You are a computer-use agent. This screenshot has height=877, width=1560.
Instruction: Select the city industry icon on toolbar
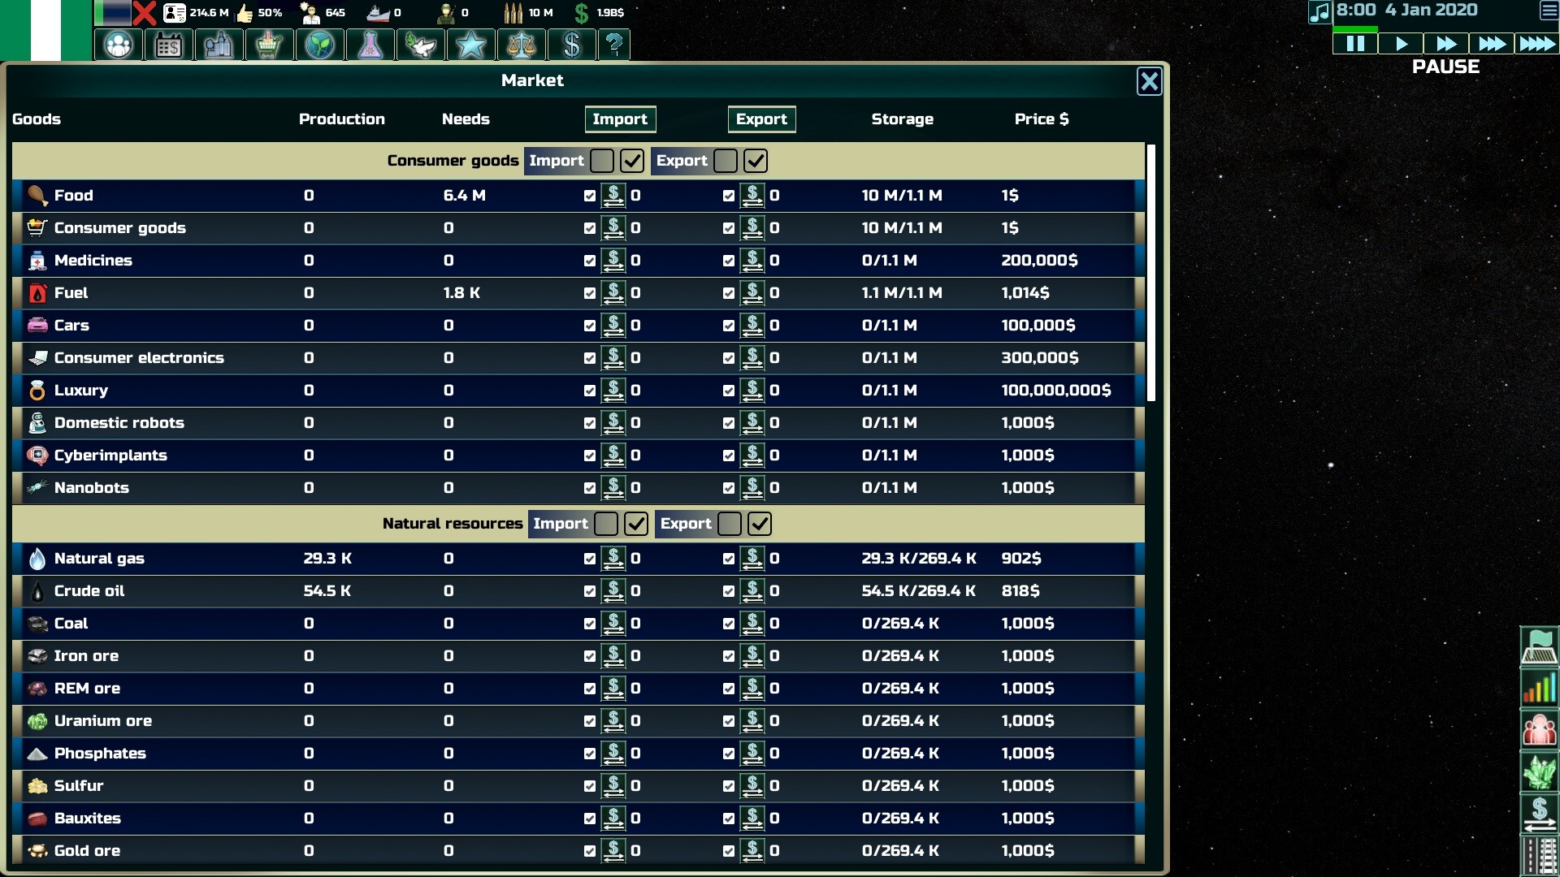click(219, 45)
